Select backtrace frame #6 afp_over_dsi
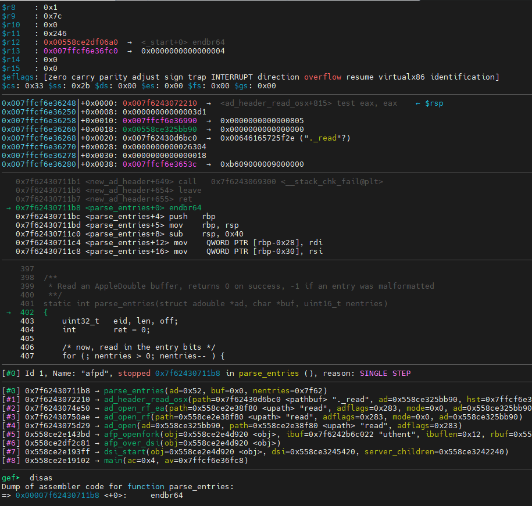Image resolution: width=532 pixels, height=506 pixels. click(141, 443)
